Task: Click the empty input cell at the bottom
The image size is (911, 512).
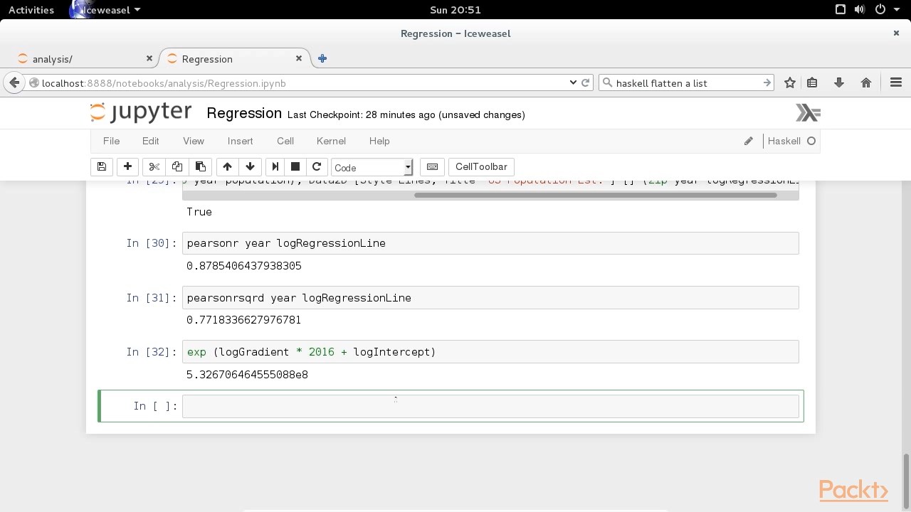Action: click(490, 406)
